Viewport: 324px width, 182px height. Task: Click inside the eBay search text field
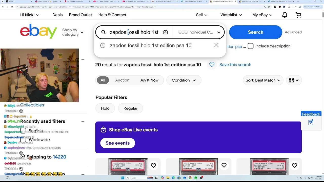point(134,32)
